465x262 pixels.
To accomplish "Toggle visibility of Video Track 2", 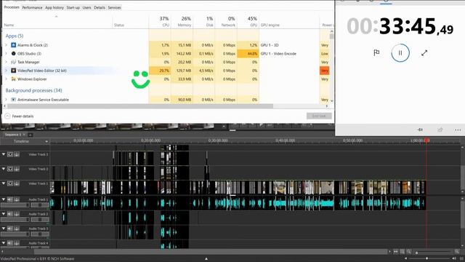I will [10, 169].
